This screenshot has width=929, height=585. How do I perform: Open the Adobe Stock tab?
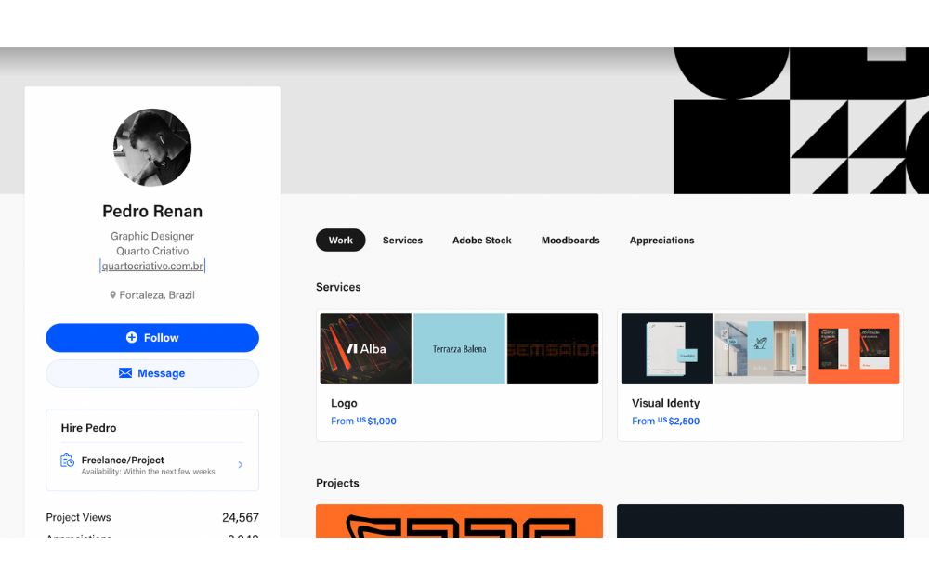[481, 240]
